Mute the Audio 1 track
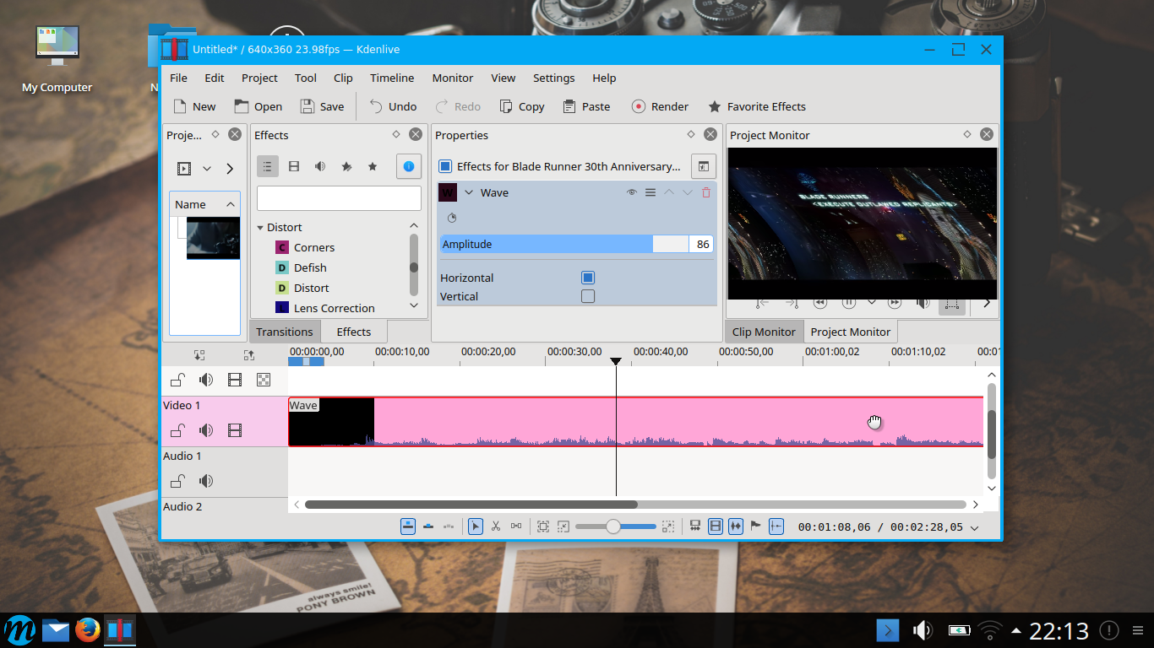Image resolution: width=1154 pixels, height=648 pixels. (206, 482)
